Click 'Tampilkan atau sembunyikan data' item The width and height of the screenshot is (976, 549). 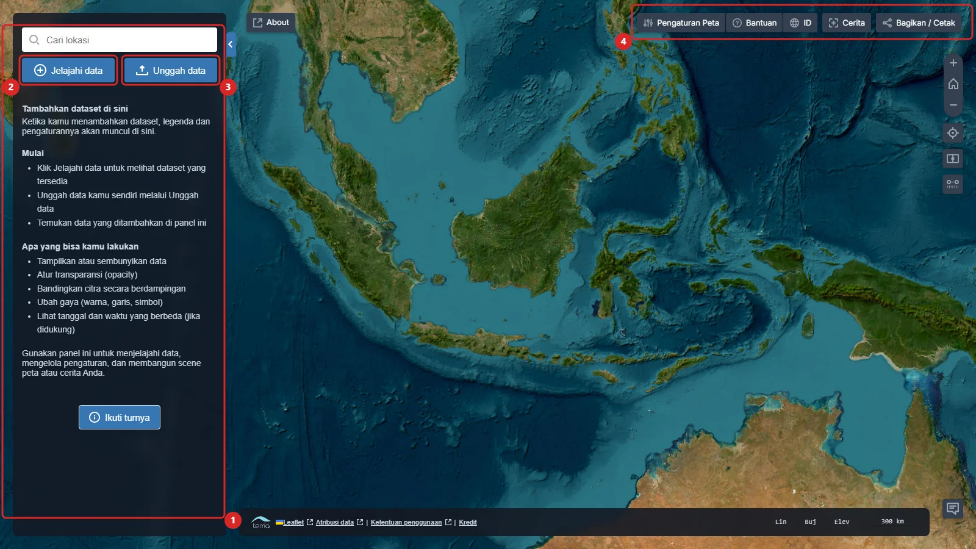(x=102, y=261)
